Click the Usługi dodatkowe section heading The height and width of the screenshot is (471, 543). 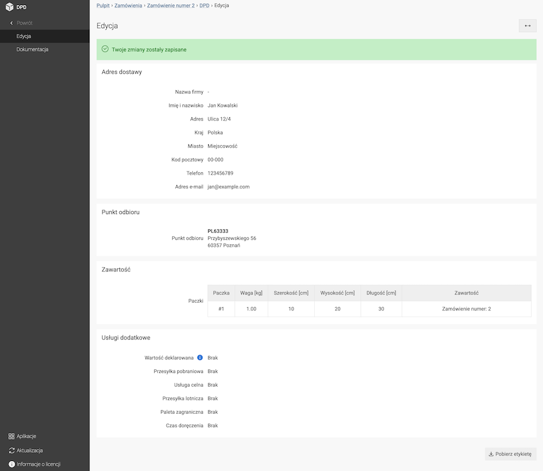[x=126, y=338]
